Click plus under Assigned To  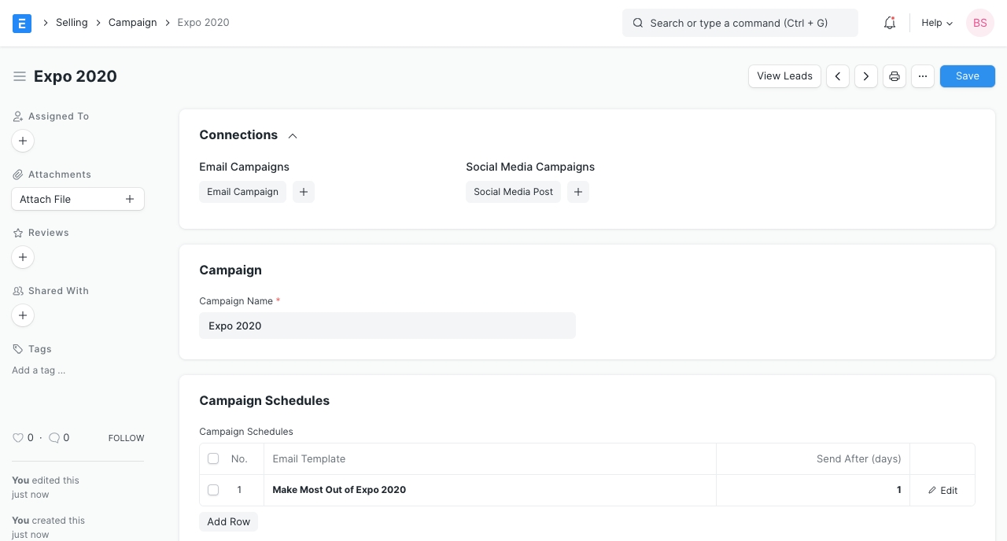23,141
